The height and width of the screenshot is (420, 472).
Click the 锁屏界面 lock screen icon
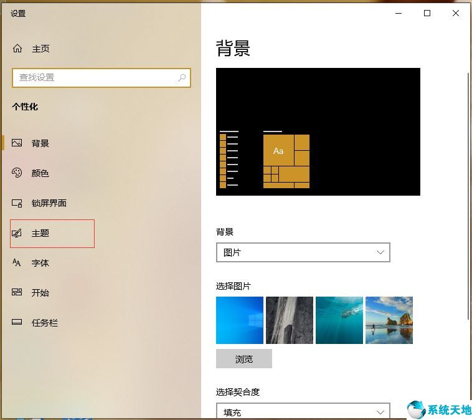tap(17, 203)
